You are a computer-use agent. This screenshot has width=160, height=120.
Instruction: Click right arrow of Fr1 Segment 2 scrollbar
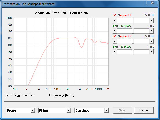[x=152, y=41]
